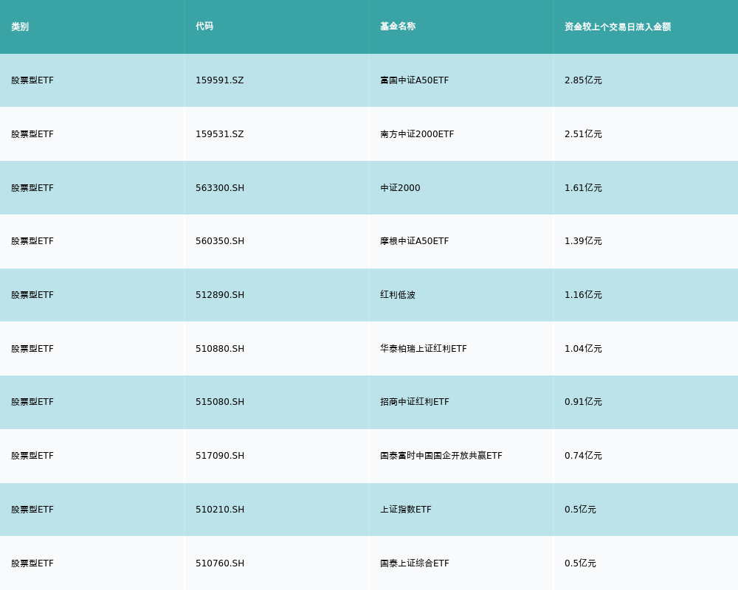Image resolution: width=738 pixels, height=590 pixels.
Task: Select 0.5亿元 in the 国泰上证综合ETF row
Action: pos(580,563)
